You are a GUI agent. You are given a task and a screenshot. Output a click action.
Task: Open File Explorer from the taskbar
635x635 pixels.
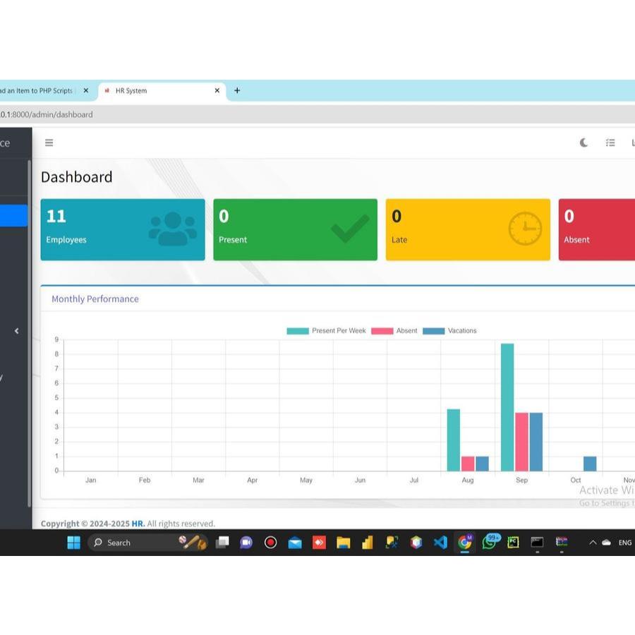pyautogui.click(x=344, y=543)
